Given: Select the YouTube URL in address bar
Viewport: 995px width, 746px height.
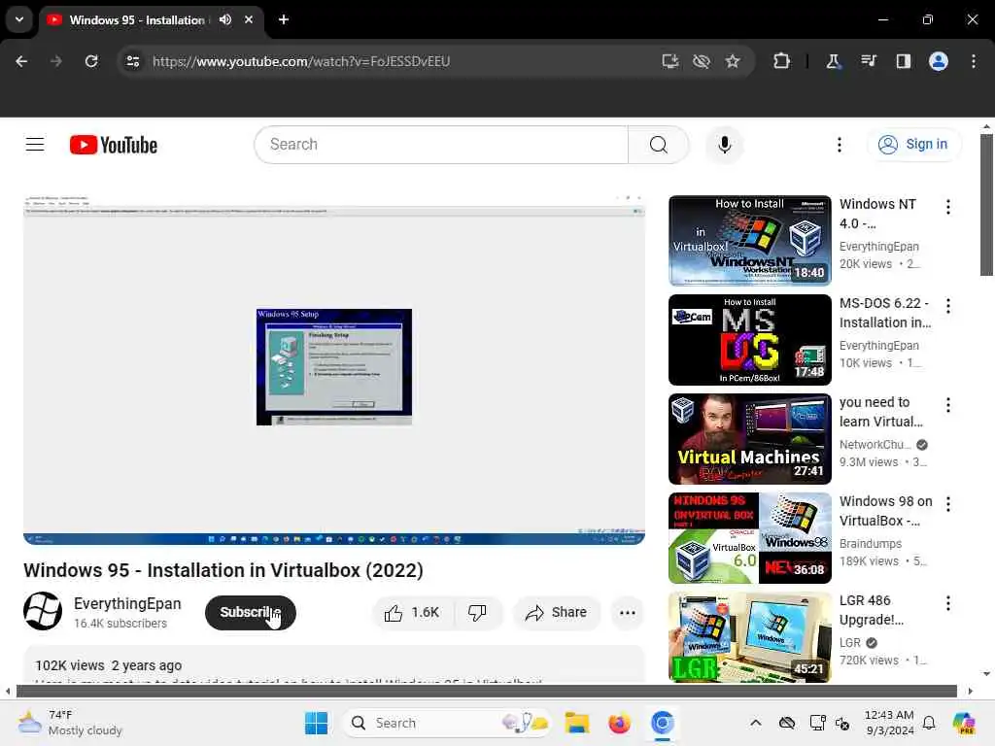Looking at the screenshot, I should 301,61.
